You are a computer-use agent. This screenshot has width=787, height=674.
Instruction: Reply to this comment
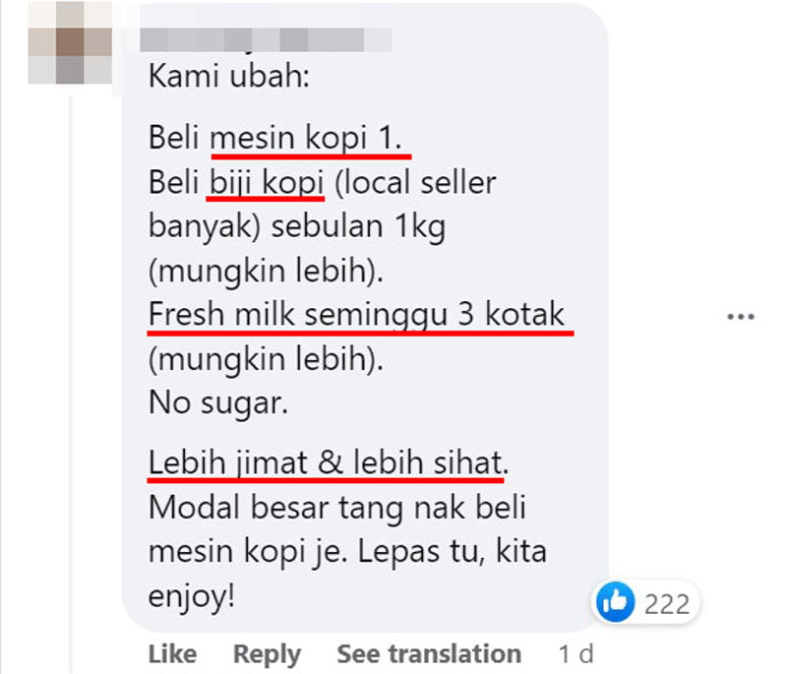pyautogui.click(x=267, y=654)
